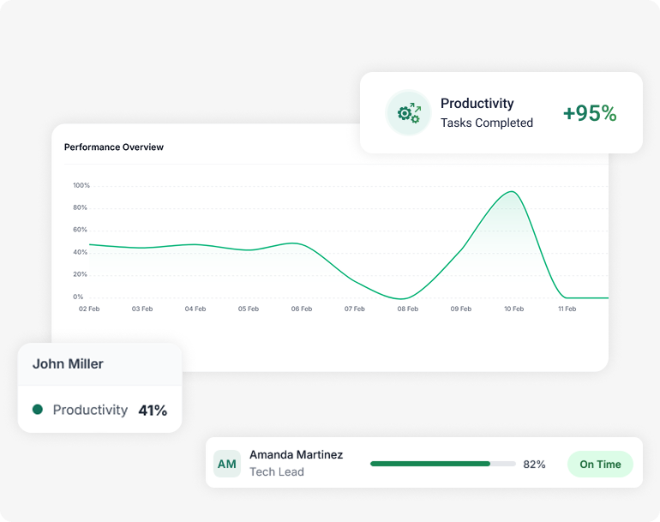Click the 06 Feb date label
660x522 pixels.
pos(301,309)
